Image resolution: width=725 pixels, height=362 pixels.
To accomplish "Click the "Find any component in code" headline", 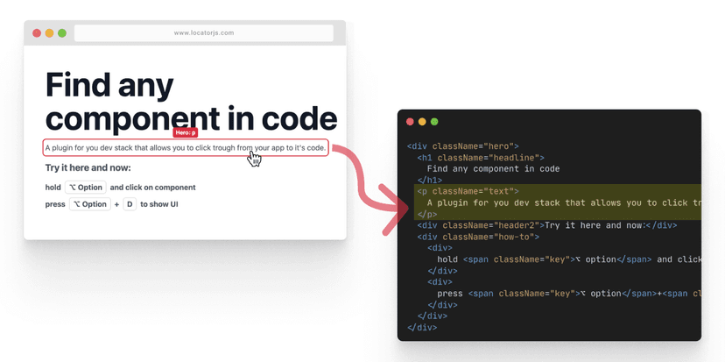I will [190, 102].
